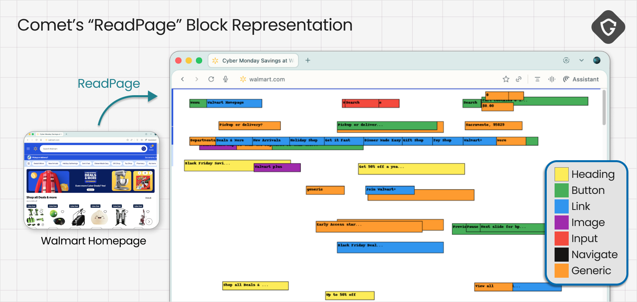Screen dimensions: 637x302
Task: Click the green Menu button block
Action: 198,103
